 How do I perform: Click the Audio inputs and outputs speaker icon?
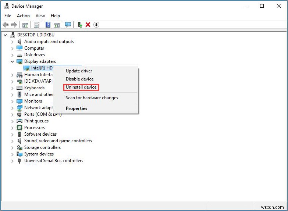click(19, 42)
